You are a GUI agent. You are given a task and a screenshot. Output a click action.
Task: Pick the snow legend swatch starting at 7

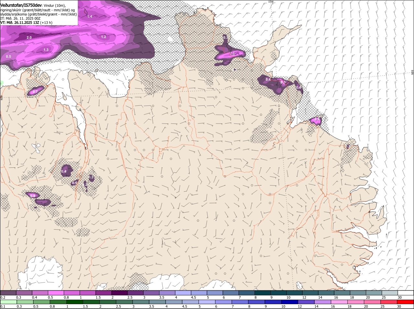pyautogui.click(x=247, y=293)
